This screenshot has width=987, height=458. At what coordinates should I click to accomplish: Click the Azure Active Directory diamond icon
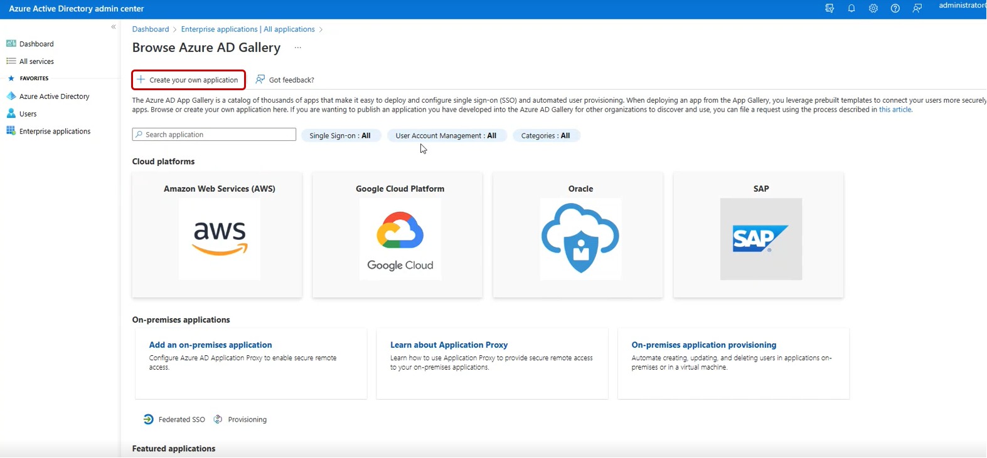click(x=11, y=96)
